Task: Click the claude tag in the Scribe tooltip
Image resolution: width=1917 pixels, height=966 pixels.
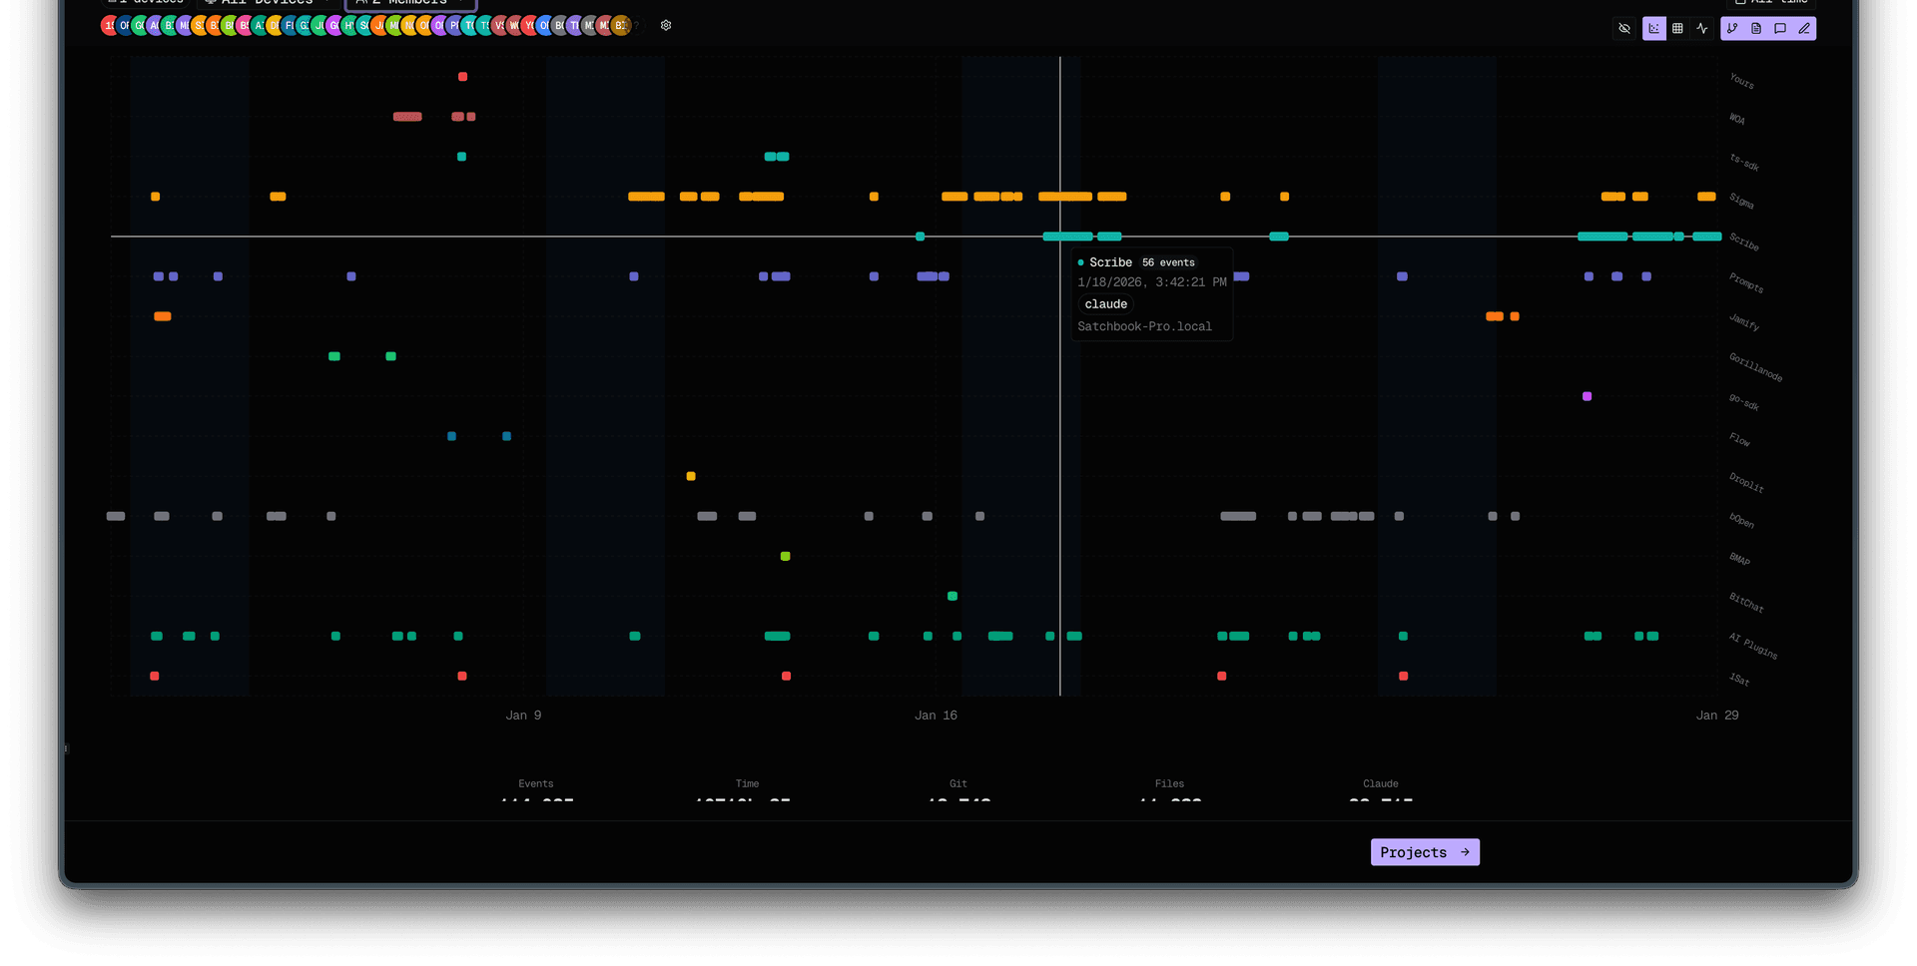Action: coord(1105,304)
